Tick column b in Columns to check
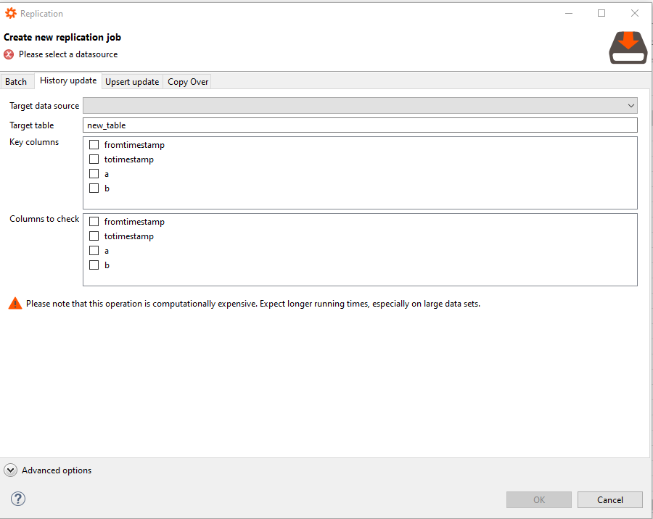The image size is (653, 519). pyautogui.click(x=94, y=265)
